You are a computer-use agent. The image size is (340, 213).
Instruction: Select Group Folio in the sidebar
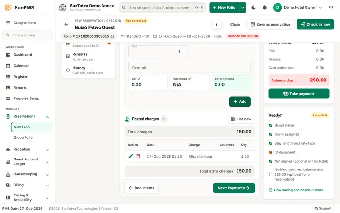(x=32, y=138)
